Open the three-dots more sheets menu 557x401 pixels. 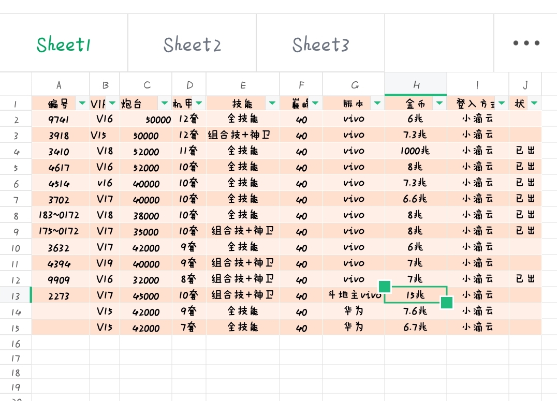(526, 43)
